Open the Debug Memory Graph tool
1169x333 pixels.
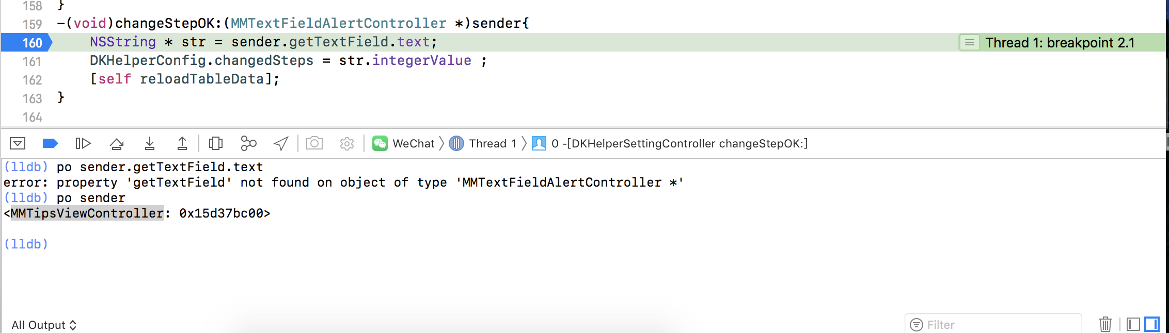(x=248, y=143)
